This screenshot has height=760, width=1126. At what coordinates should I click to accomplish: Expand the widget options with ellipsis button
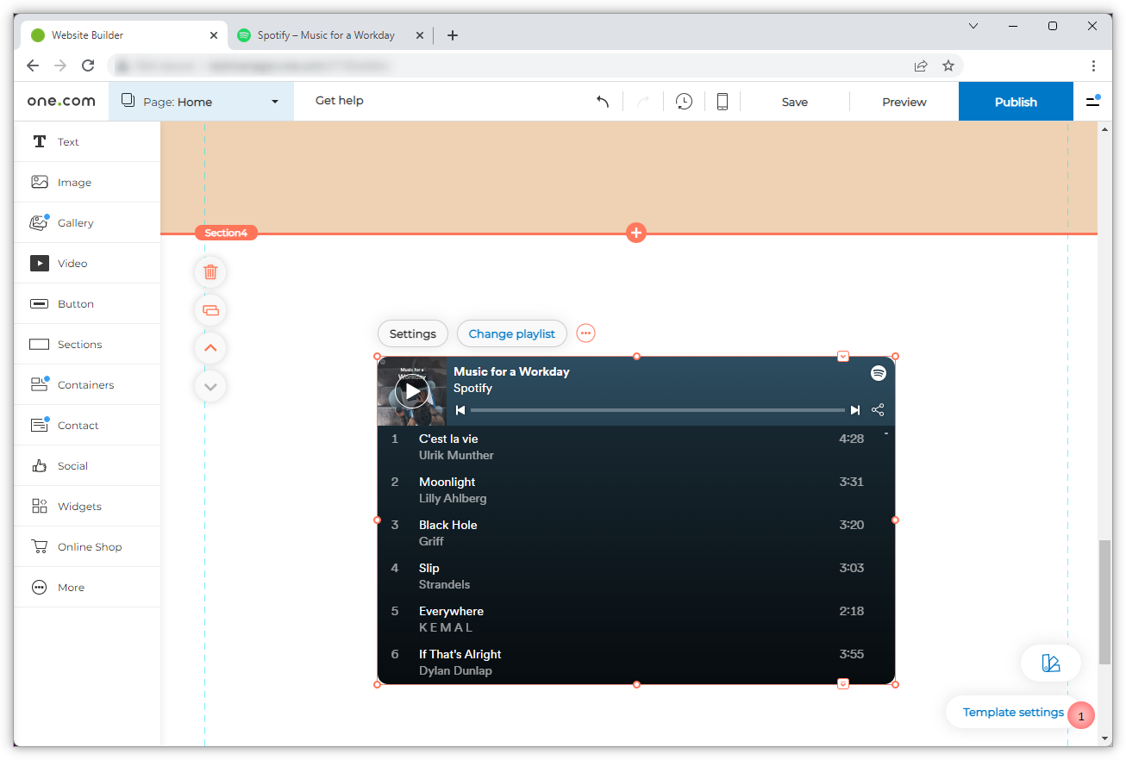(x=585, y=333)
